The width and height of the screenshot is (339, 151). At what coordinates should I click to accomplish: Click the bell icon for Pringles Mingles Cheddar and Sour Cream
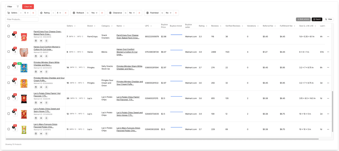tap(46, 87)
